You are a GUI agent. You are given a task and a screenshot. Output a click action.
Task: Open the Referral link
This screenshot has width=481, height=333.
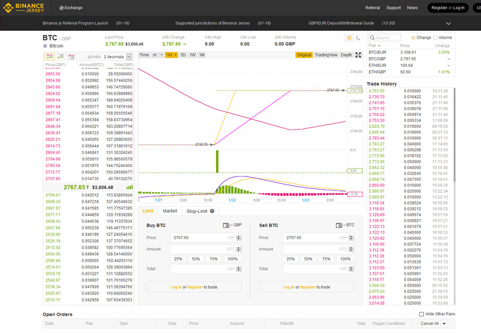[373, 8]
